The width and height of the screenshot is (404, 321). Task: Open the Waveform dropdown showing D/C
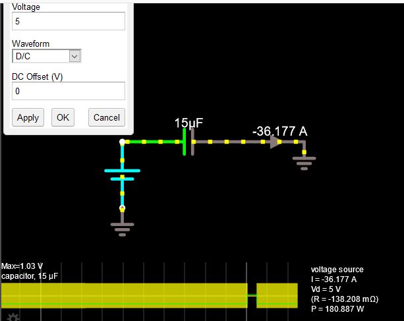click(x=47, y=56)
